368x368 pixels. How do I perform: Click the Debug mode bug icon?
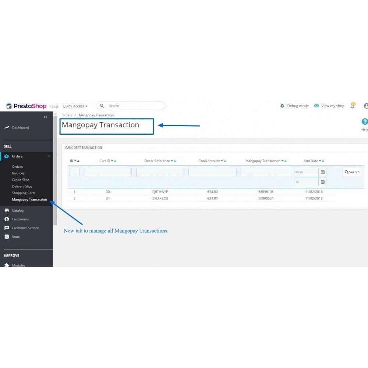282,106
